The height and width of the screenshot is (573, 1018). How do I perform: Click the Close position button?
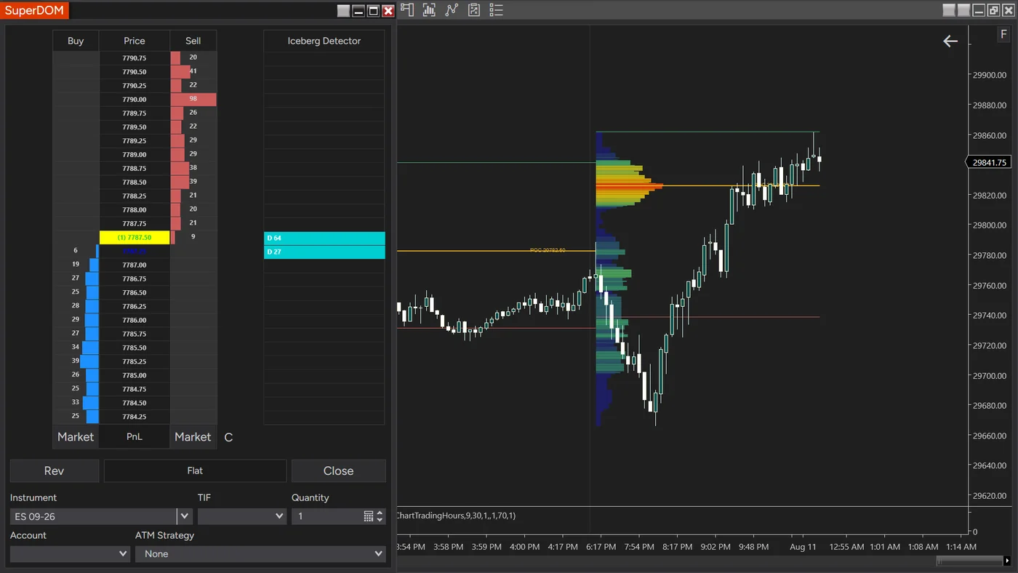click(x=339, y=471)
